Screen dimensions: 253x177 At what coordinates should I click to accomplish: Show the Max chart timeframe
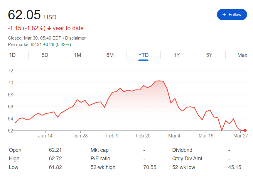[242, 55]
